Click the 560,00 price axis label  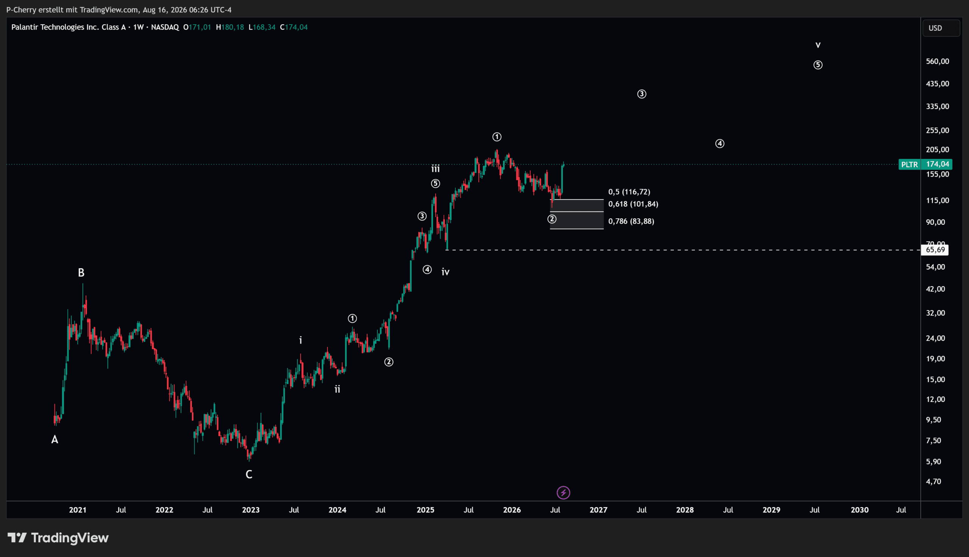point(937,61)
